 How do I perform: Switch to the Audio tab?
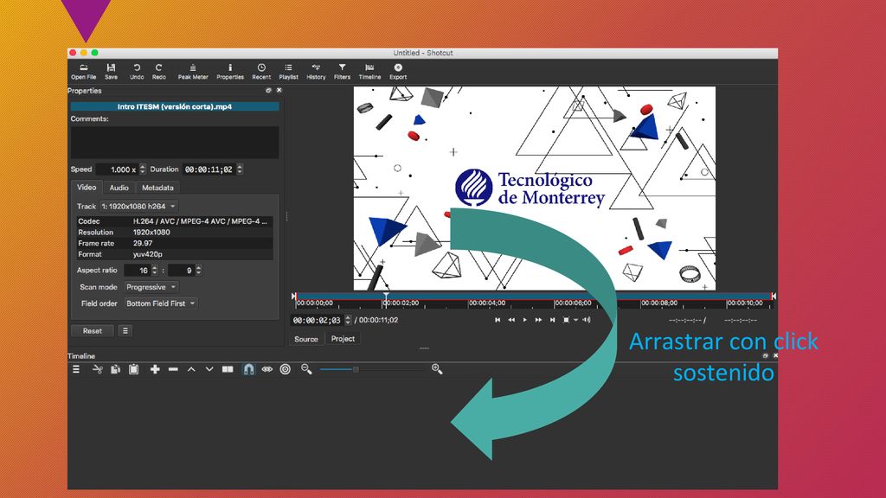pyautogui.click(x=119, y=188)
